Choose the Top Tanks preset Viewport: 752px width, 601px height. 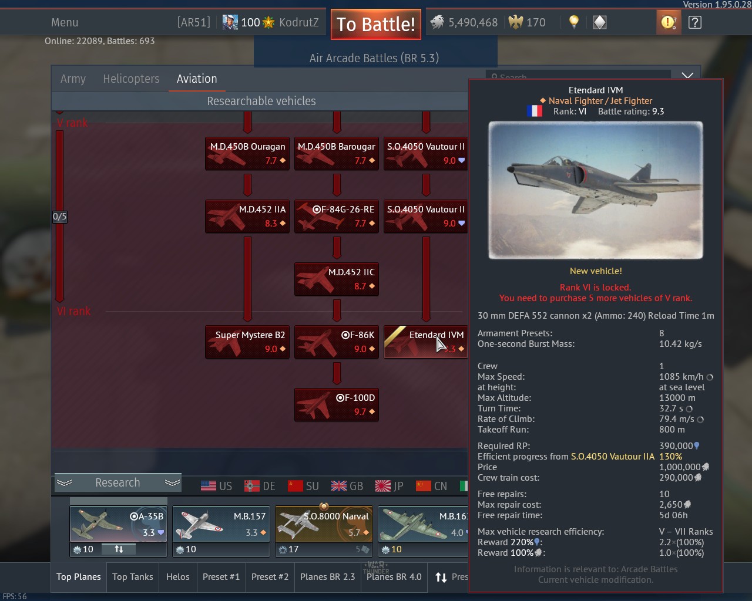coord(133,577)
